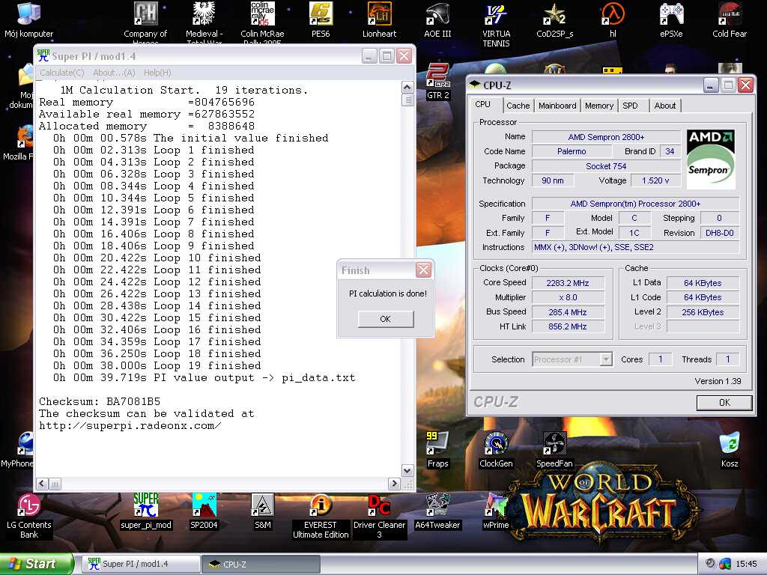
Task: Open CPU-Z About tab
Action: [665, 106]
